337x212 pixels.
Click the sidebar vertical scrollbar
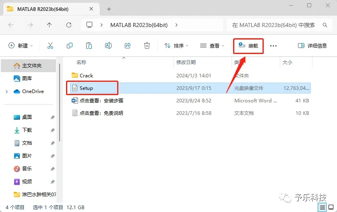click(60, 102)
